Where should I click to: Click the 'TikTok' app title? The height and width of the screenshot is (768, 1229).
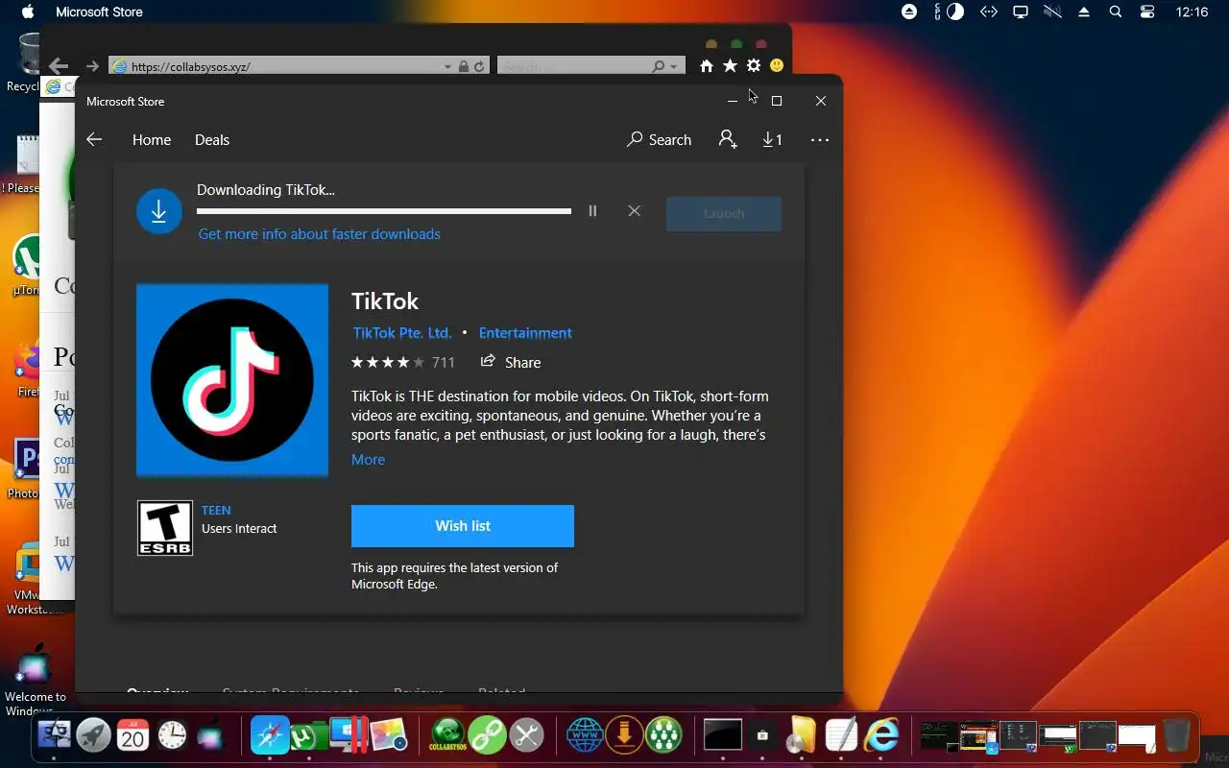click(x=385, y=301)
